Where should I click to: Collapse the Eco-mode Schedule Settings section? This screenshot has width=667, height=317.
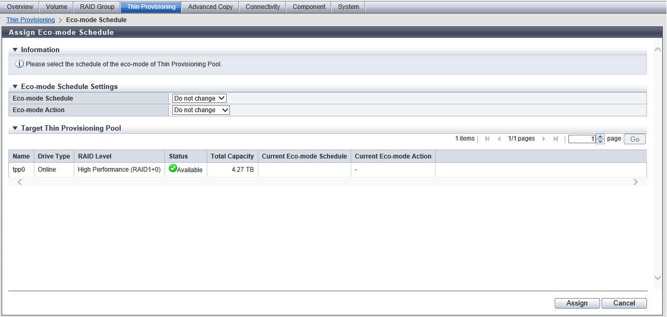(15, 87)
